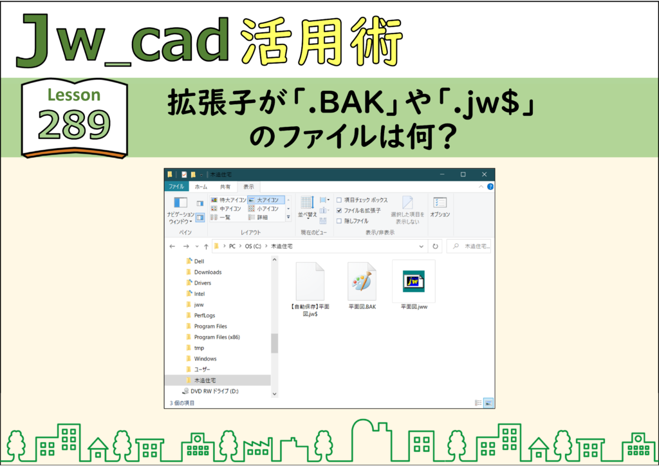Click 木造住宅 in the address breadcrumb
The height and width of the screenshot is (466, 659).
pyautogui.click(x=282, y=247)
